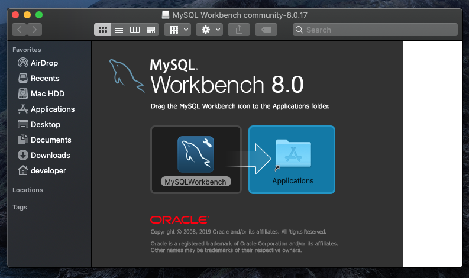Close the Finder window with red button
Viewport: 469px width, 278px height.
15,15
